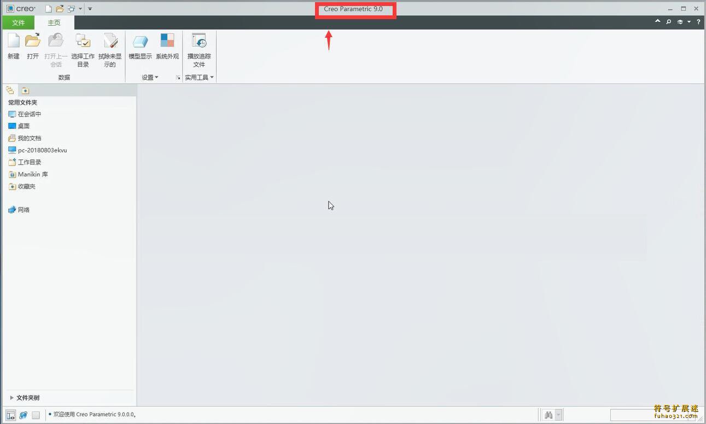Open Customize Quick Access Toolbar dropdown

90,9
